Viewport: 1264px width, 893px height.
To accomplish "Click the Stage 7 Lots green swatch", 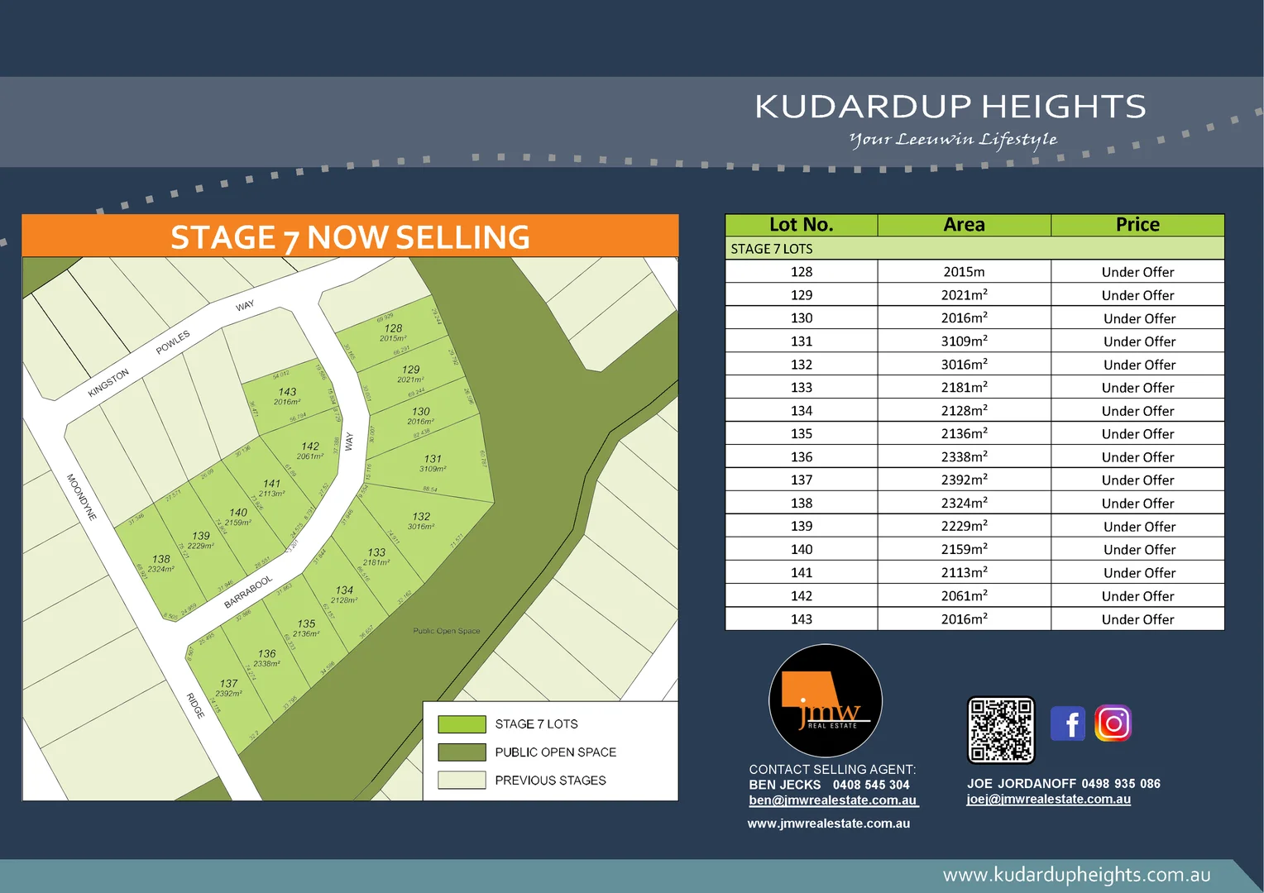I will [462, 724].
